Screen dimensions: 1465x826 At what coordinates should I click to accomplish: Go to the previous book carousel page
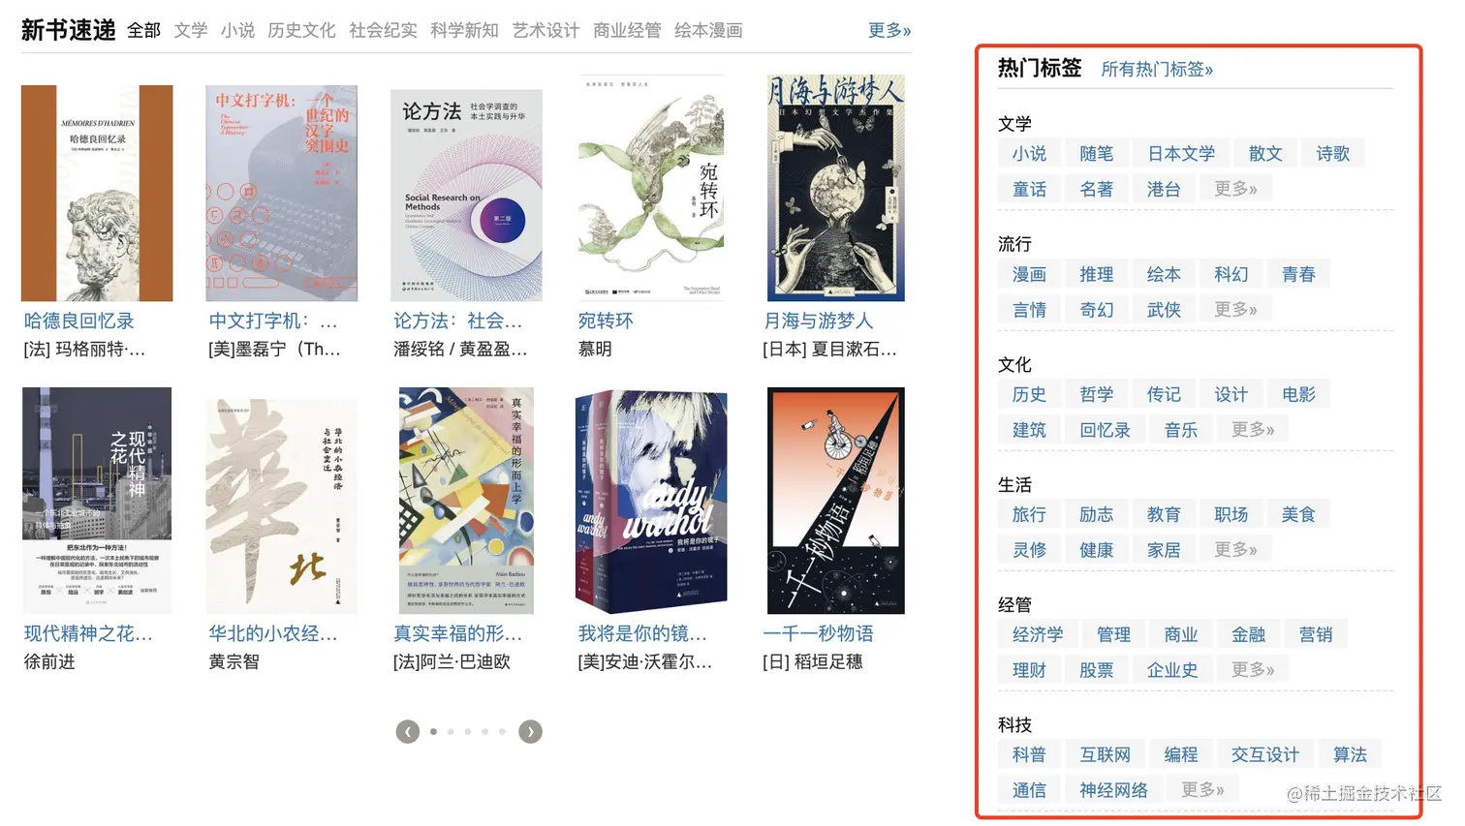click(x=408, y=732)
